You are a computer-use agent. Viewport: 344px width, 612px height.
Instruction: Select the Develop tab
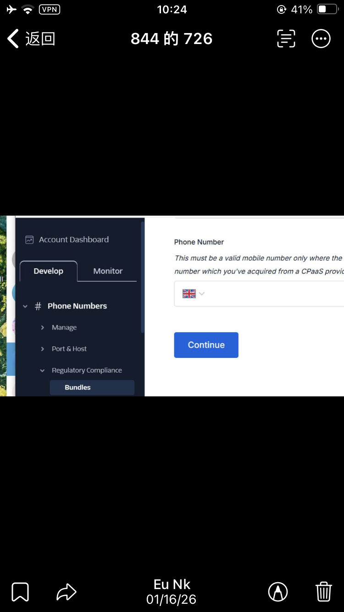pos(49,271)
